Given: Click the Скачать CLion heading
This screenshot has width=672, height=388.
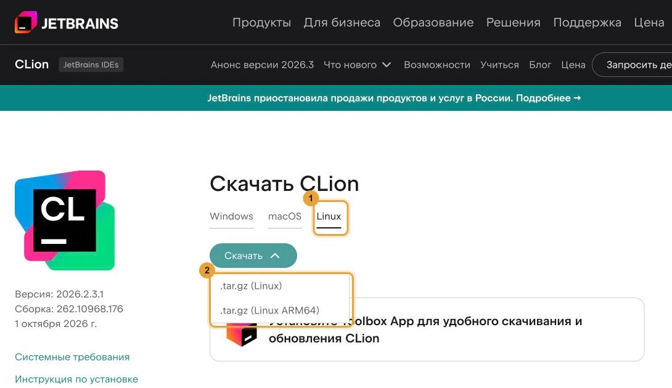Looking at the screenshot, I should click(x=284, y=184).
